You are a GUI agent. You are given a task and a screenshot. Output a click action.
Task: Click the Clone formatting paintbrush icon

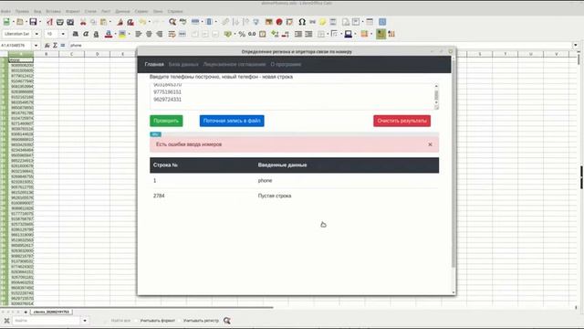click(120, 22)
